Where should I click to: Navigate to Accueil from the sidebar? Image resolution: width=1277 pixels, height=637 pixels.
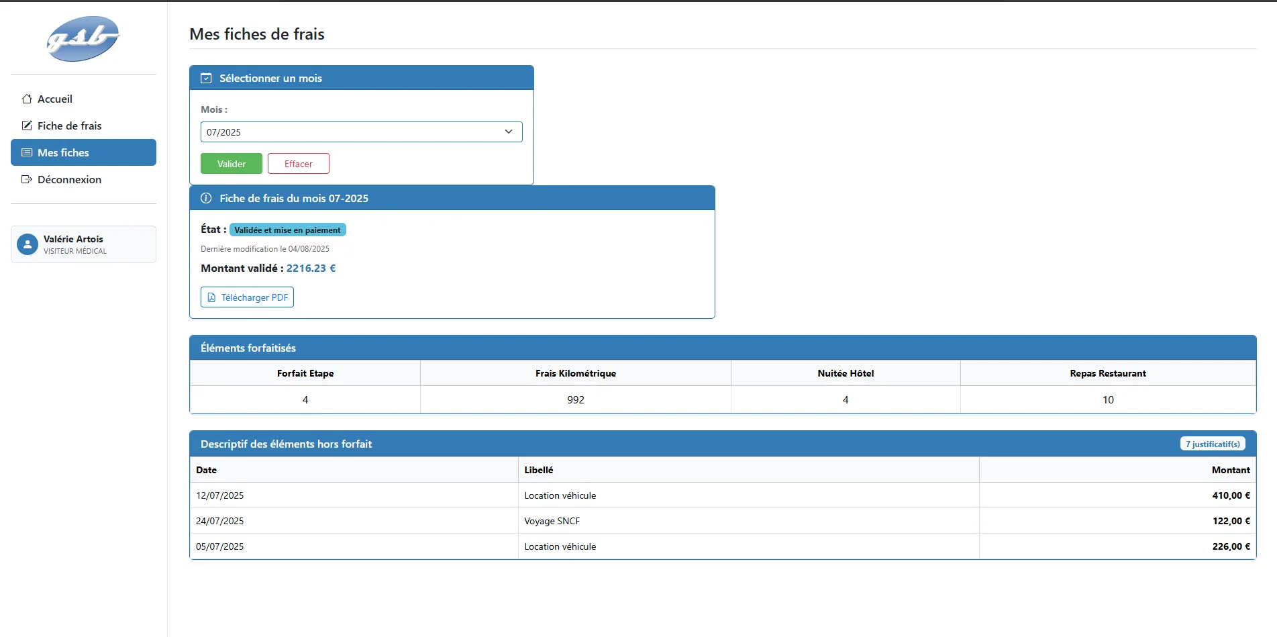point(54,99)
